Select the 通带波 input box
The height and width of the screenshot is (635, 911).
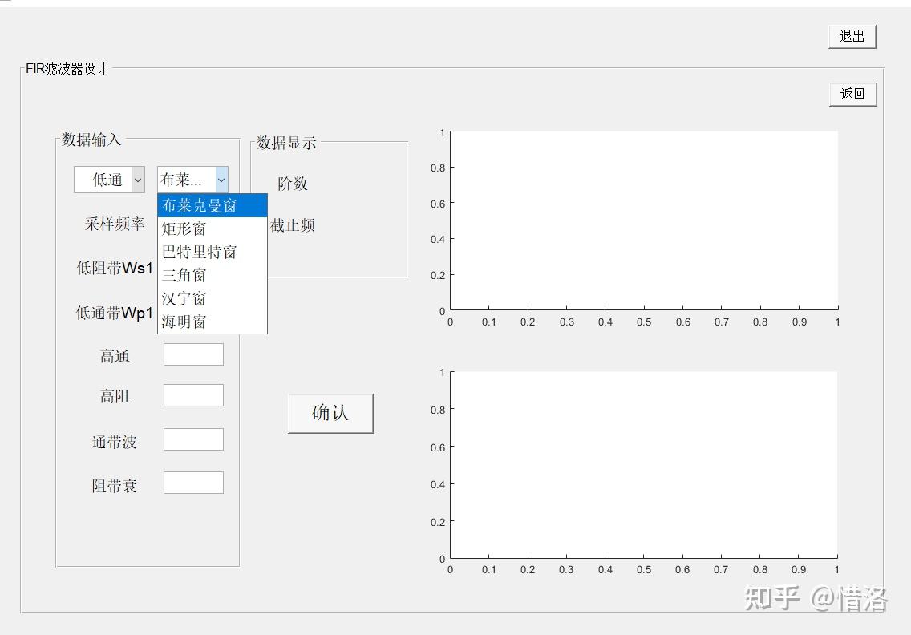click(192, 439)
